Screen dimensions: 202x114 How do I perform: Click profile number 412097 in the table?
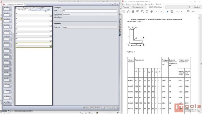coord(130,86)
